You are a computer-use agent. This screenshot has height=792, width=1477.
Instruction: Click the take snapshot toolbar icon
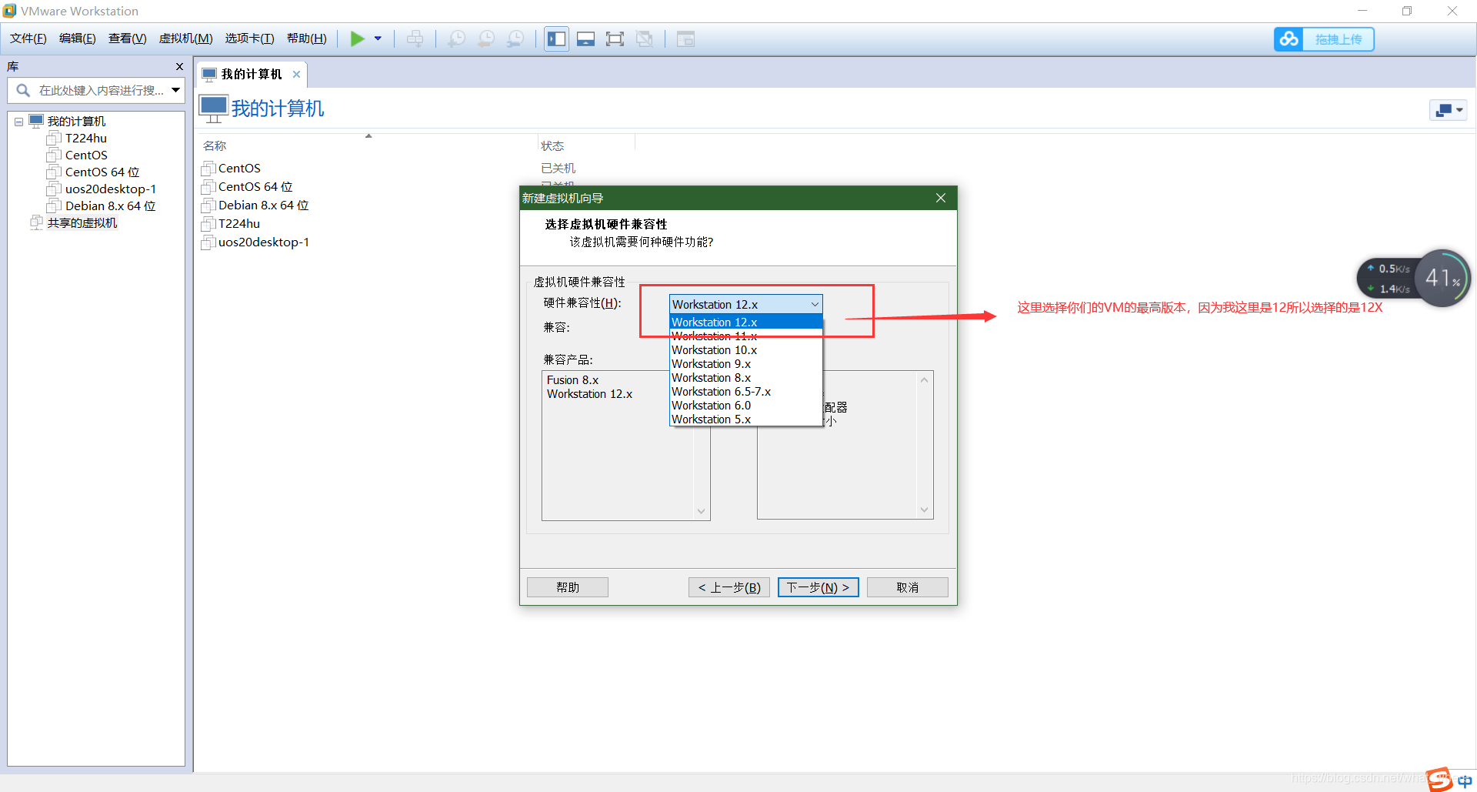coord(457,39)
